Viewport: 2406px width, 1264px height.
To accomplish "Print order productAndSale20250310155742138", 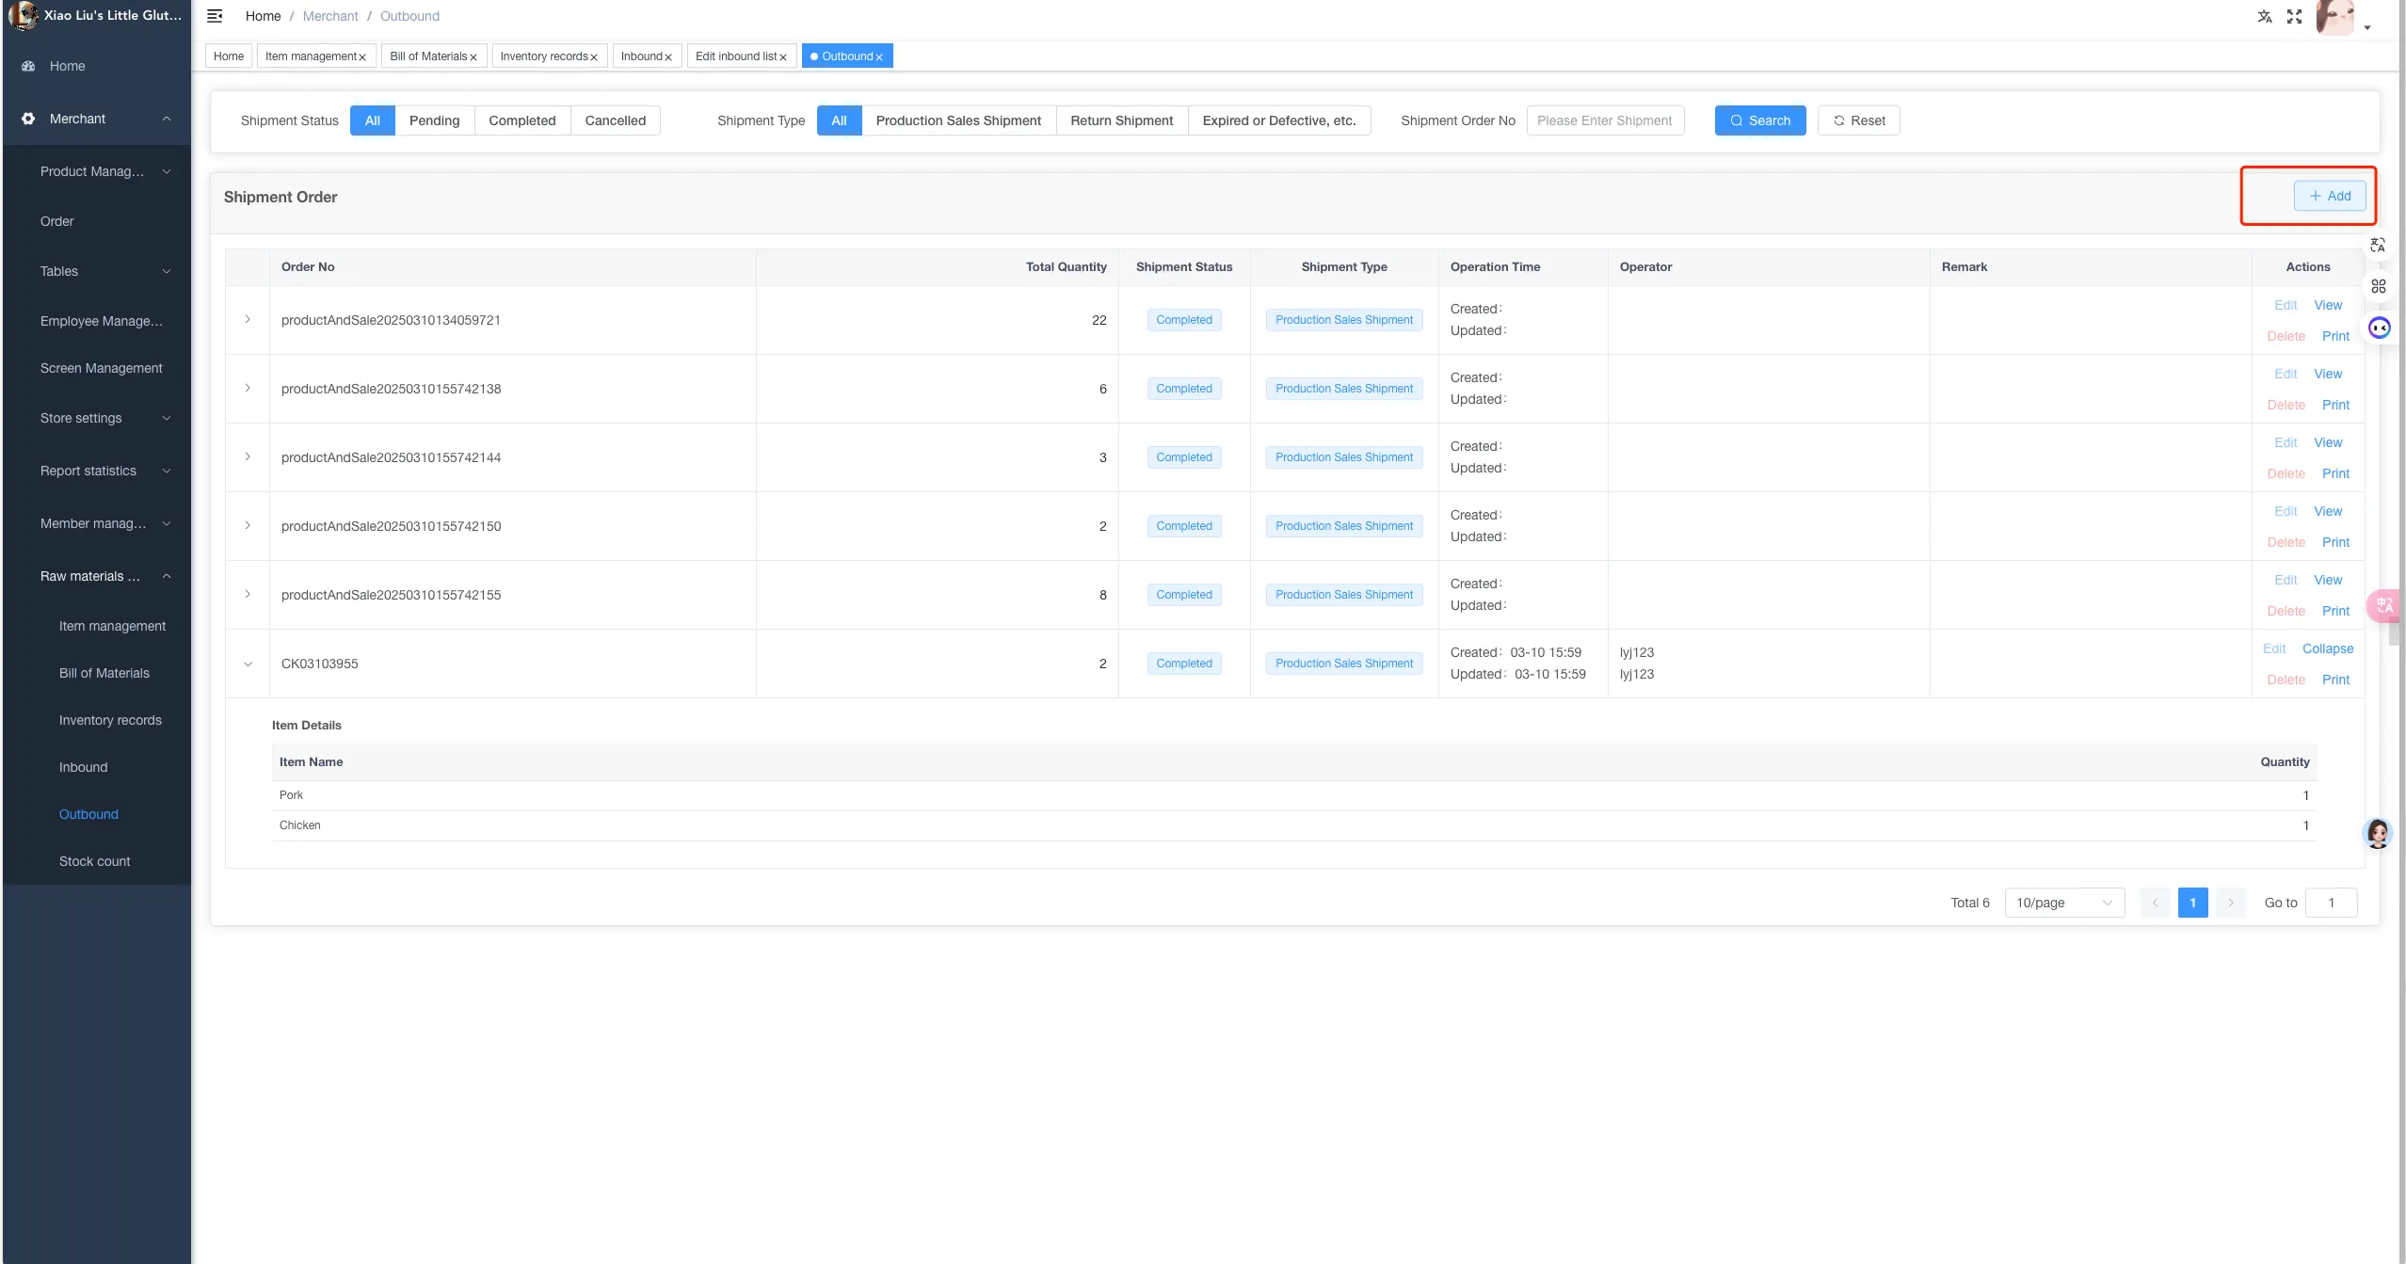I will pos(2335,405).
